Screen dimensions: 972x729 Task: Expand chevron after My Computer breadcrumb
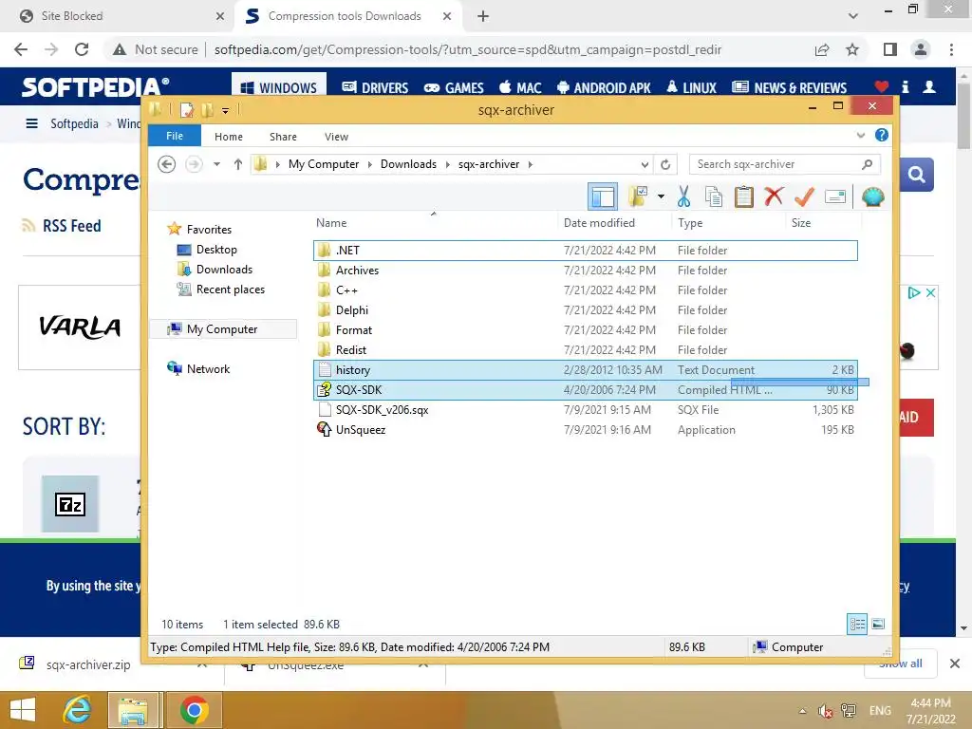[x=369, y=164]
